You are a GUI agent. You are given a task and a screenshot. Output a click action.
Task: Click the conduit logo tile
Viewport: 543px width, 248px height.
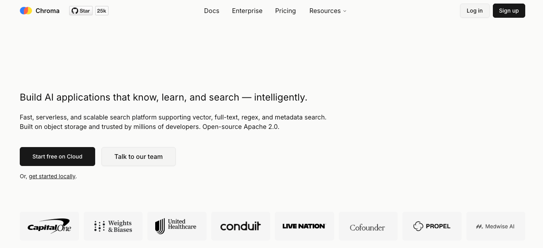(x=240, y=226)
